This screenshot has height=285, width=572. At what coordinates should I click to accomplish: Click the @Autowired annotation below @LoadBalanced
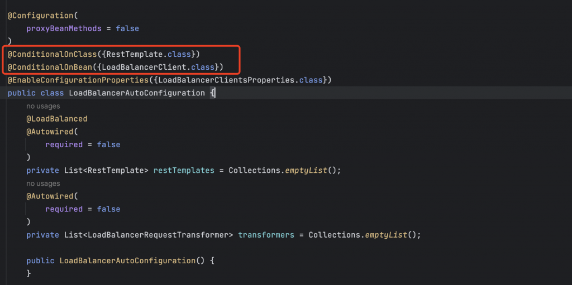(x=50, y=132)
